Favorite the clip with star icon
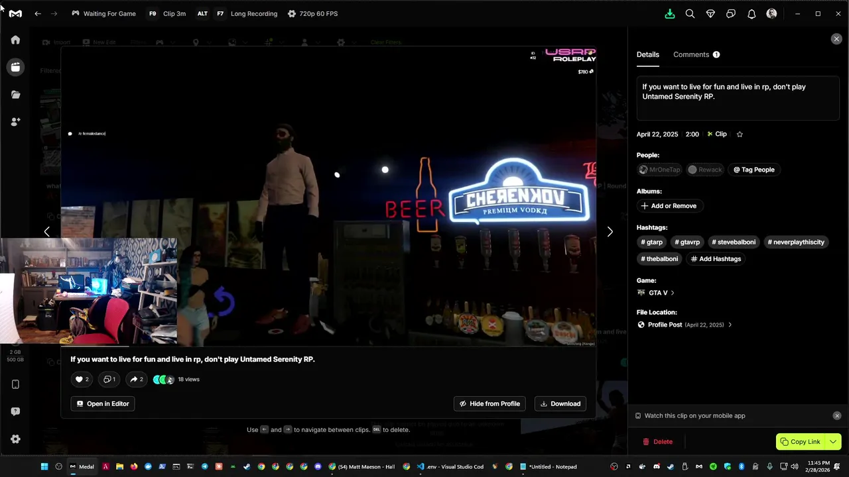The image size is (849, 477). click(740, 134)
